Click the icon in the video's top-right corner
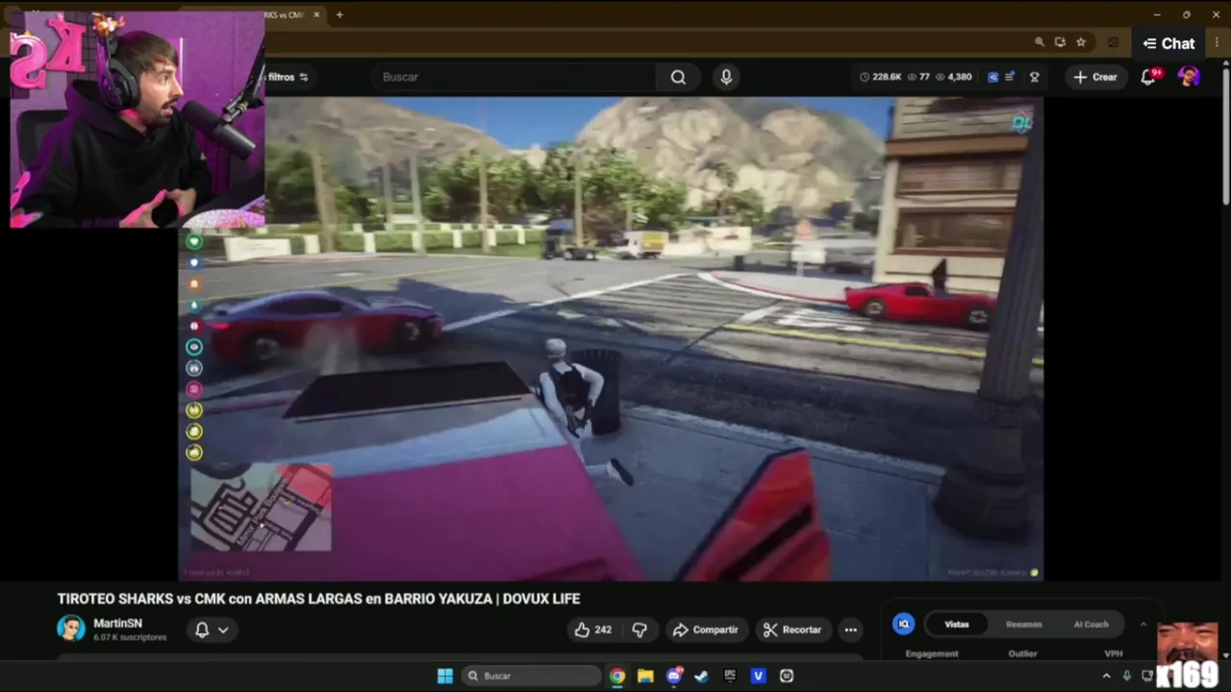Screen dimensions: 1231x692 pos(1021,122)
